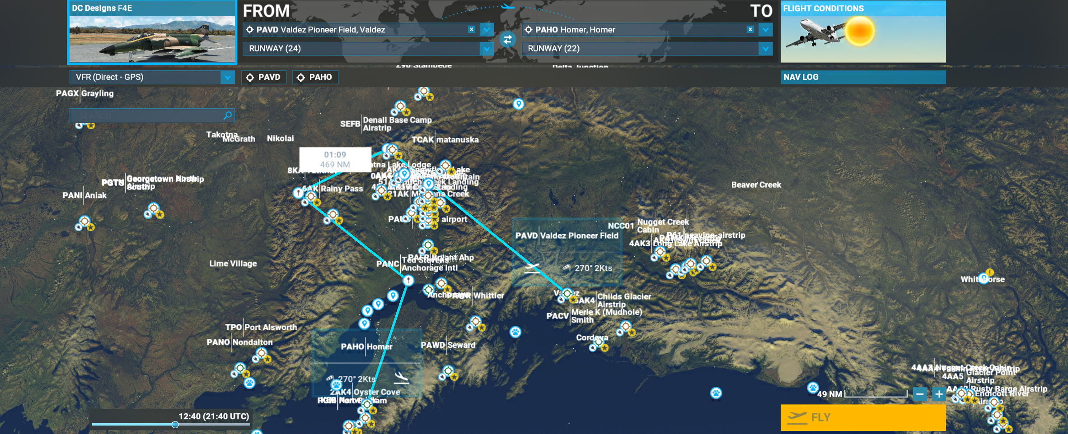The height and width of the screenshot is (434, 1068).
Task: Zoom out the world map
Action: coord(919,394)
